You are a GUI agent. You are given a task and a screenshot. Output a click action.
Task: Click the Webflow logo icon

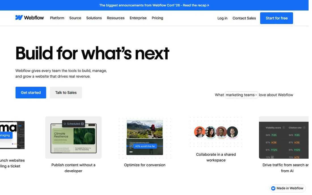click(x=19, y=18)
